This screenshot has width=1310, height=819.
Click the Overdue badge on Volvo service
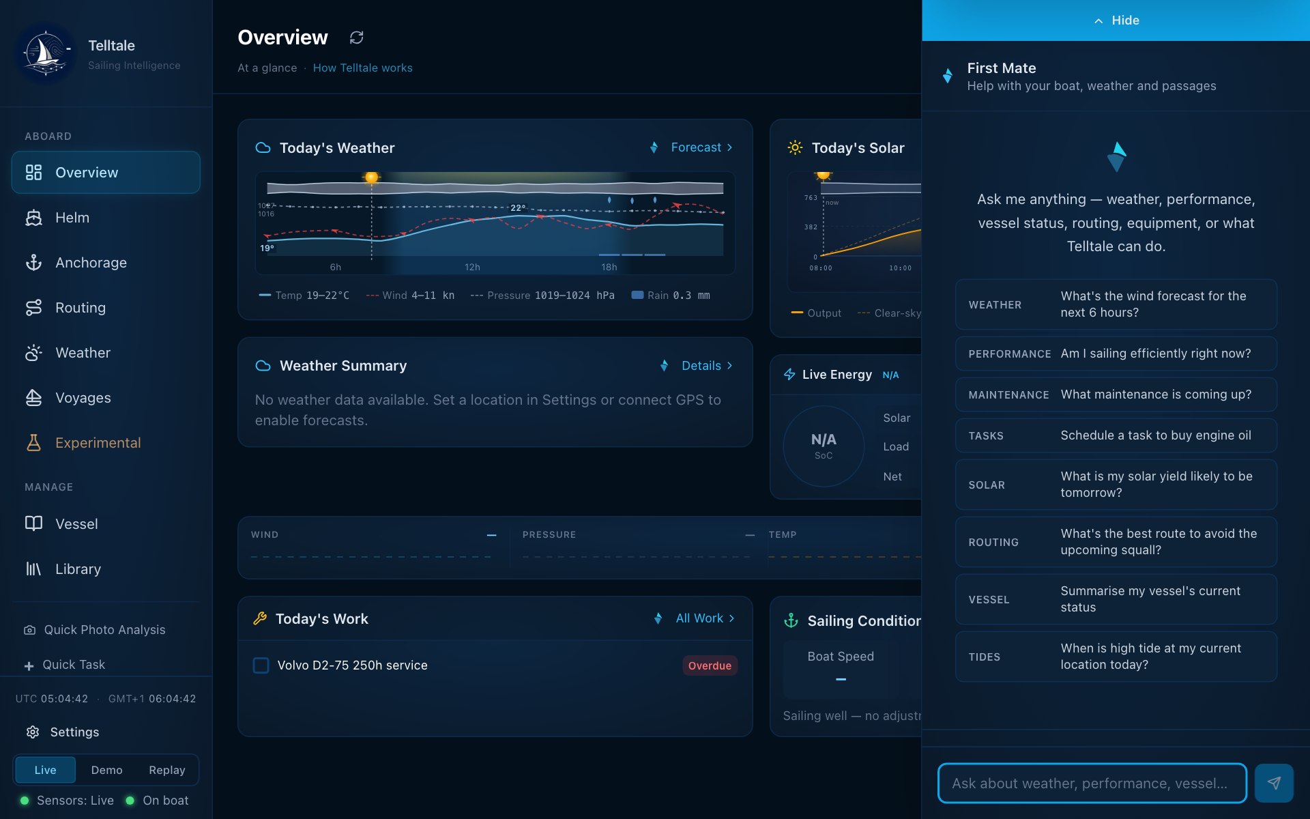coord(710,665)
